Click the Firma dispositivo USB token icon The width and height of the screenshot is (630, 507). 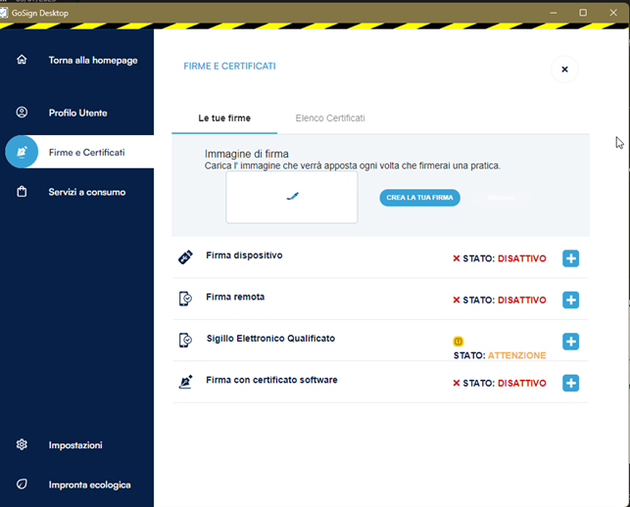[185, 257]
